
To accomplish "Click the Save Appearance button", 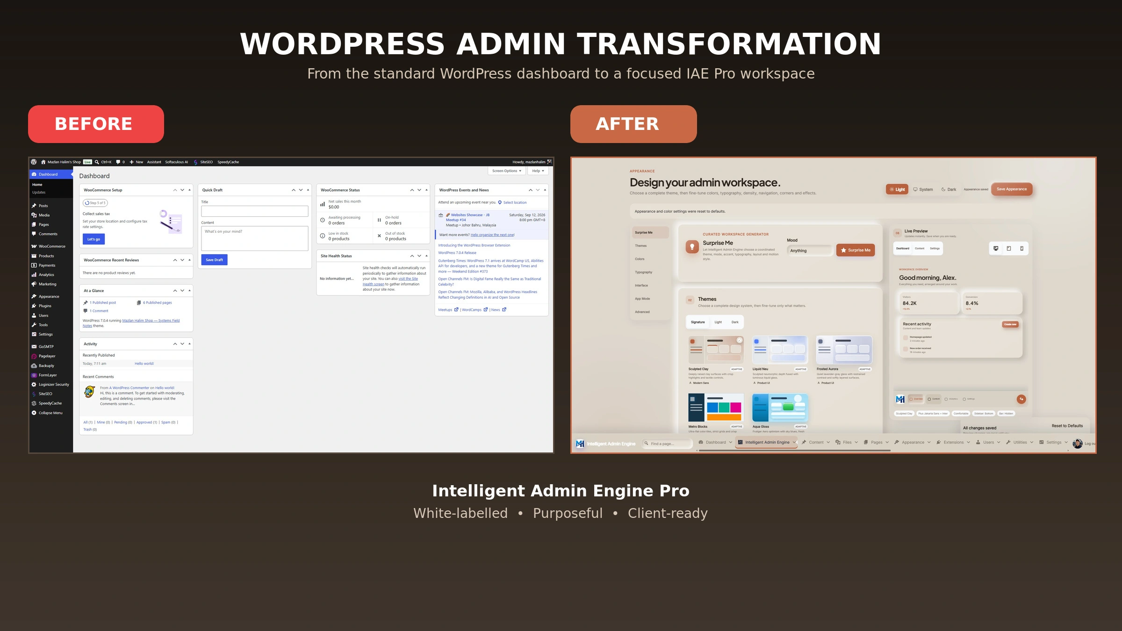I will tap(1012, 189).
